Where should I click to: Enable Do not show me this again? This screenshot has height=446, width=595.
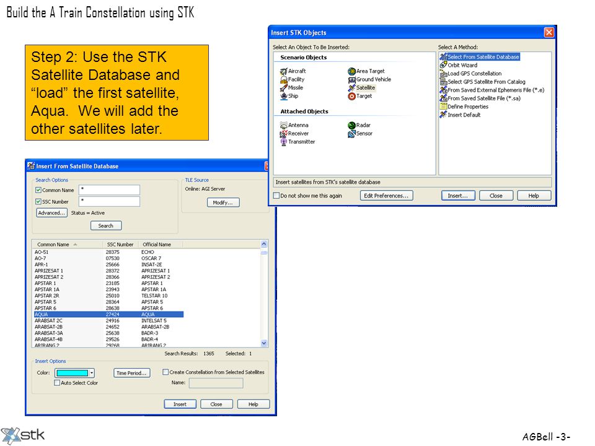(x=276, y=196)
